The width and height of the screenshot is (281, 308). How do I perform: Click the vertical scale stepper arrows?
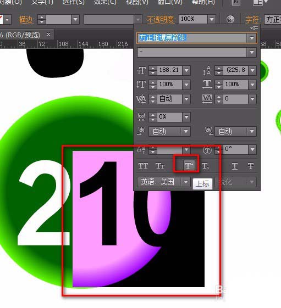(x=153, y=85)
